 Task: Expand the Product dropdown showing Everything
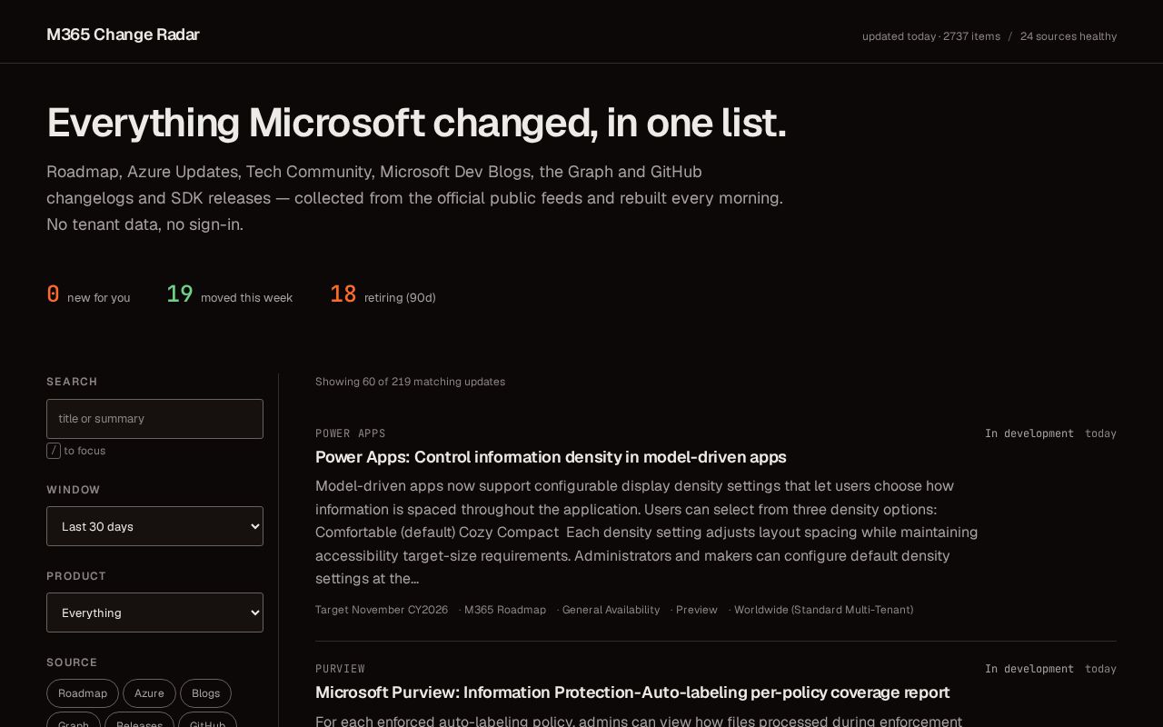[154, 612]
